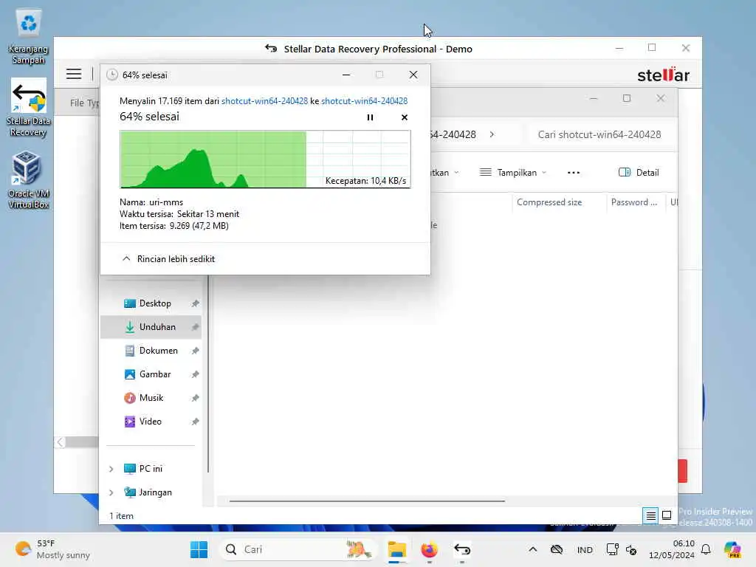
Task: Select Musik in Explorer sidebar
Action: click(x=151, y=398)
